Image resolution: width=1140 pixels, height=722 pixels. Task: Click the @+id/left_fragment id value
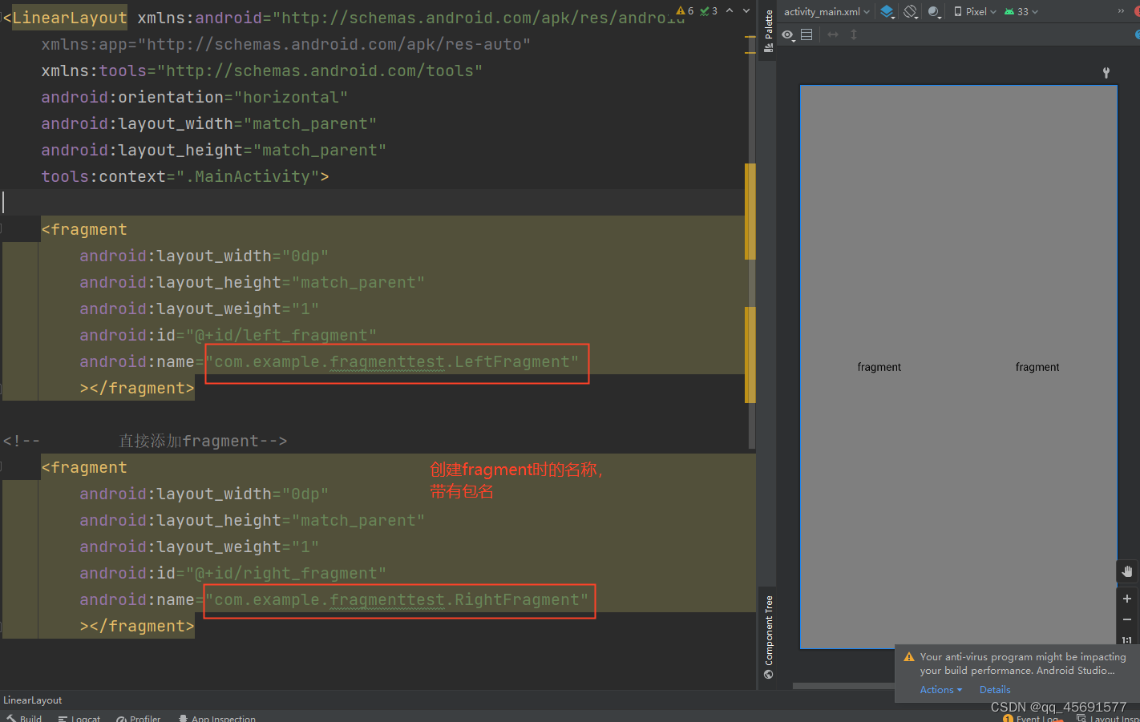[281, 336]
